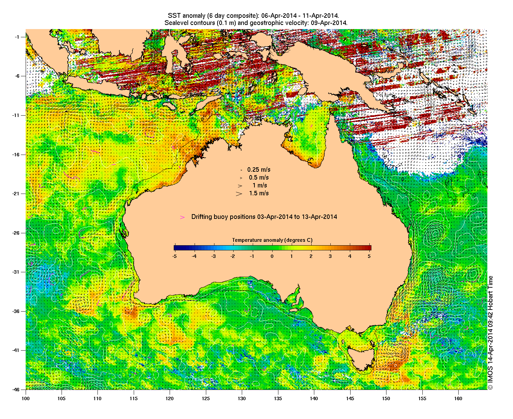Screen dimensions: 513x419
Task: Pick the green colour at 0 on colour bar
Action: click(272, 248)
